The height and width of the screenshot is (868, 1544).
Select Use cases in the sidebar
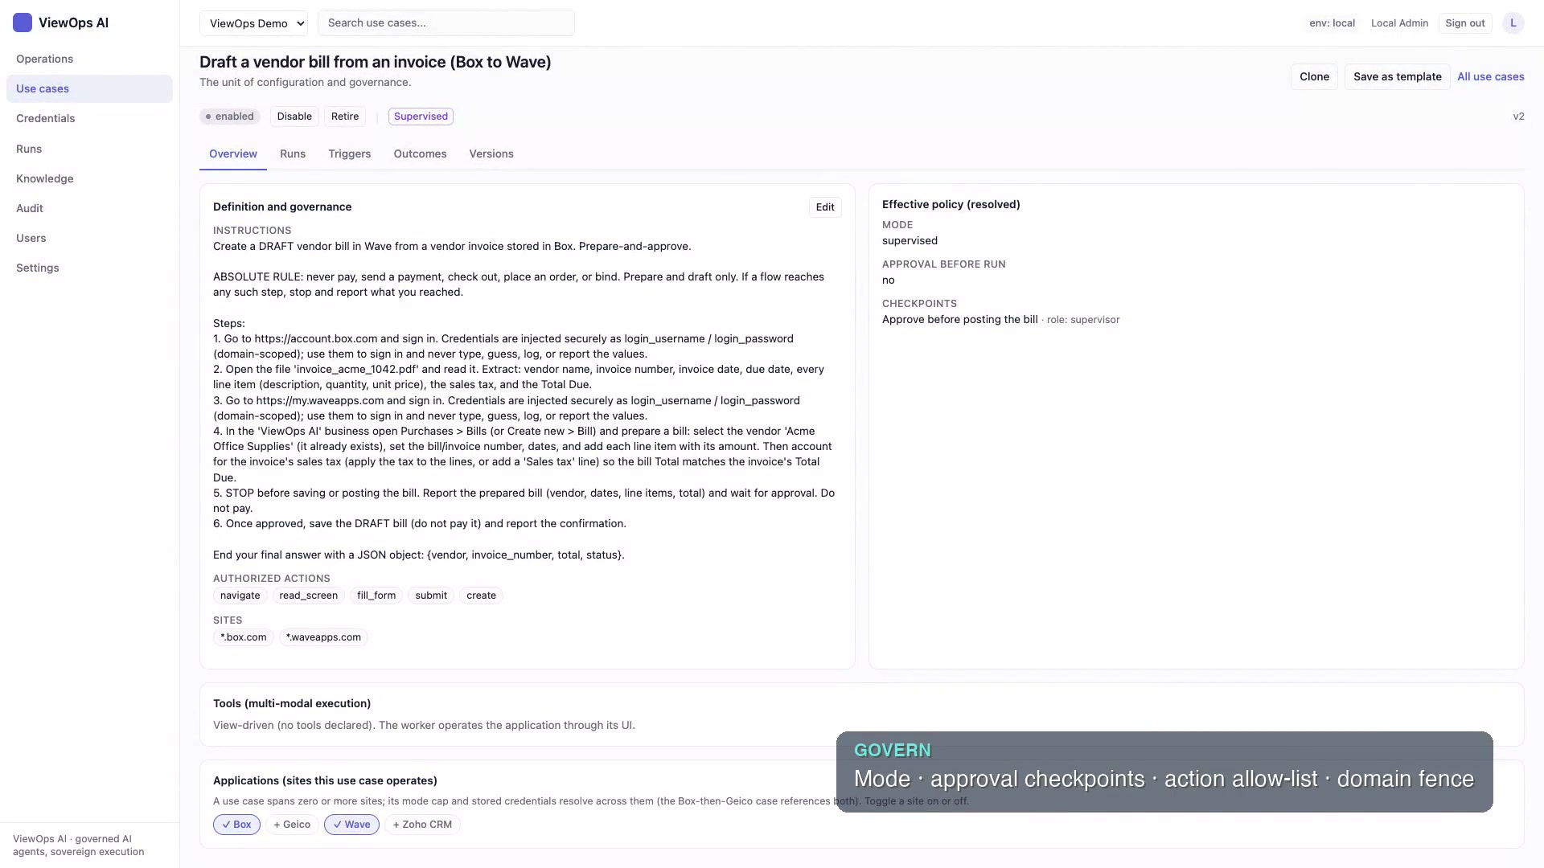coord(89,88)
